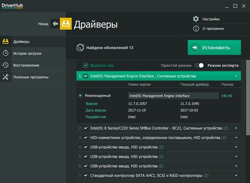Expand row 5 USB-устройство ввода arrow
The height and width of the screenshot is (183, 250).
point(236,156)
